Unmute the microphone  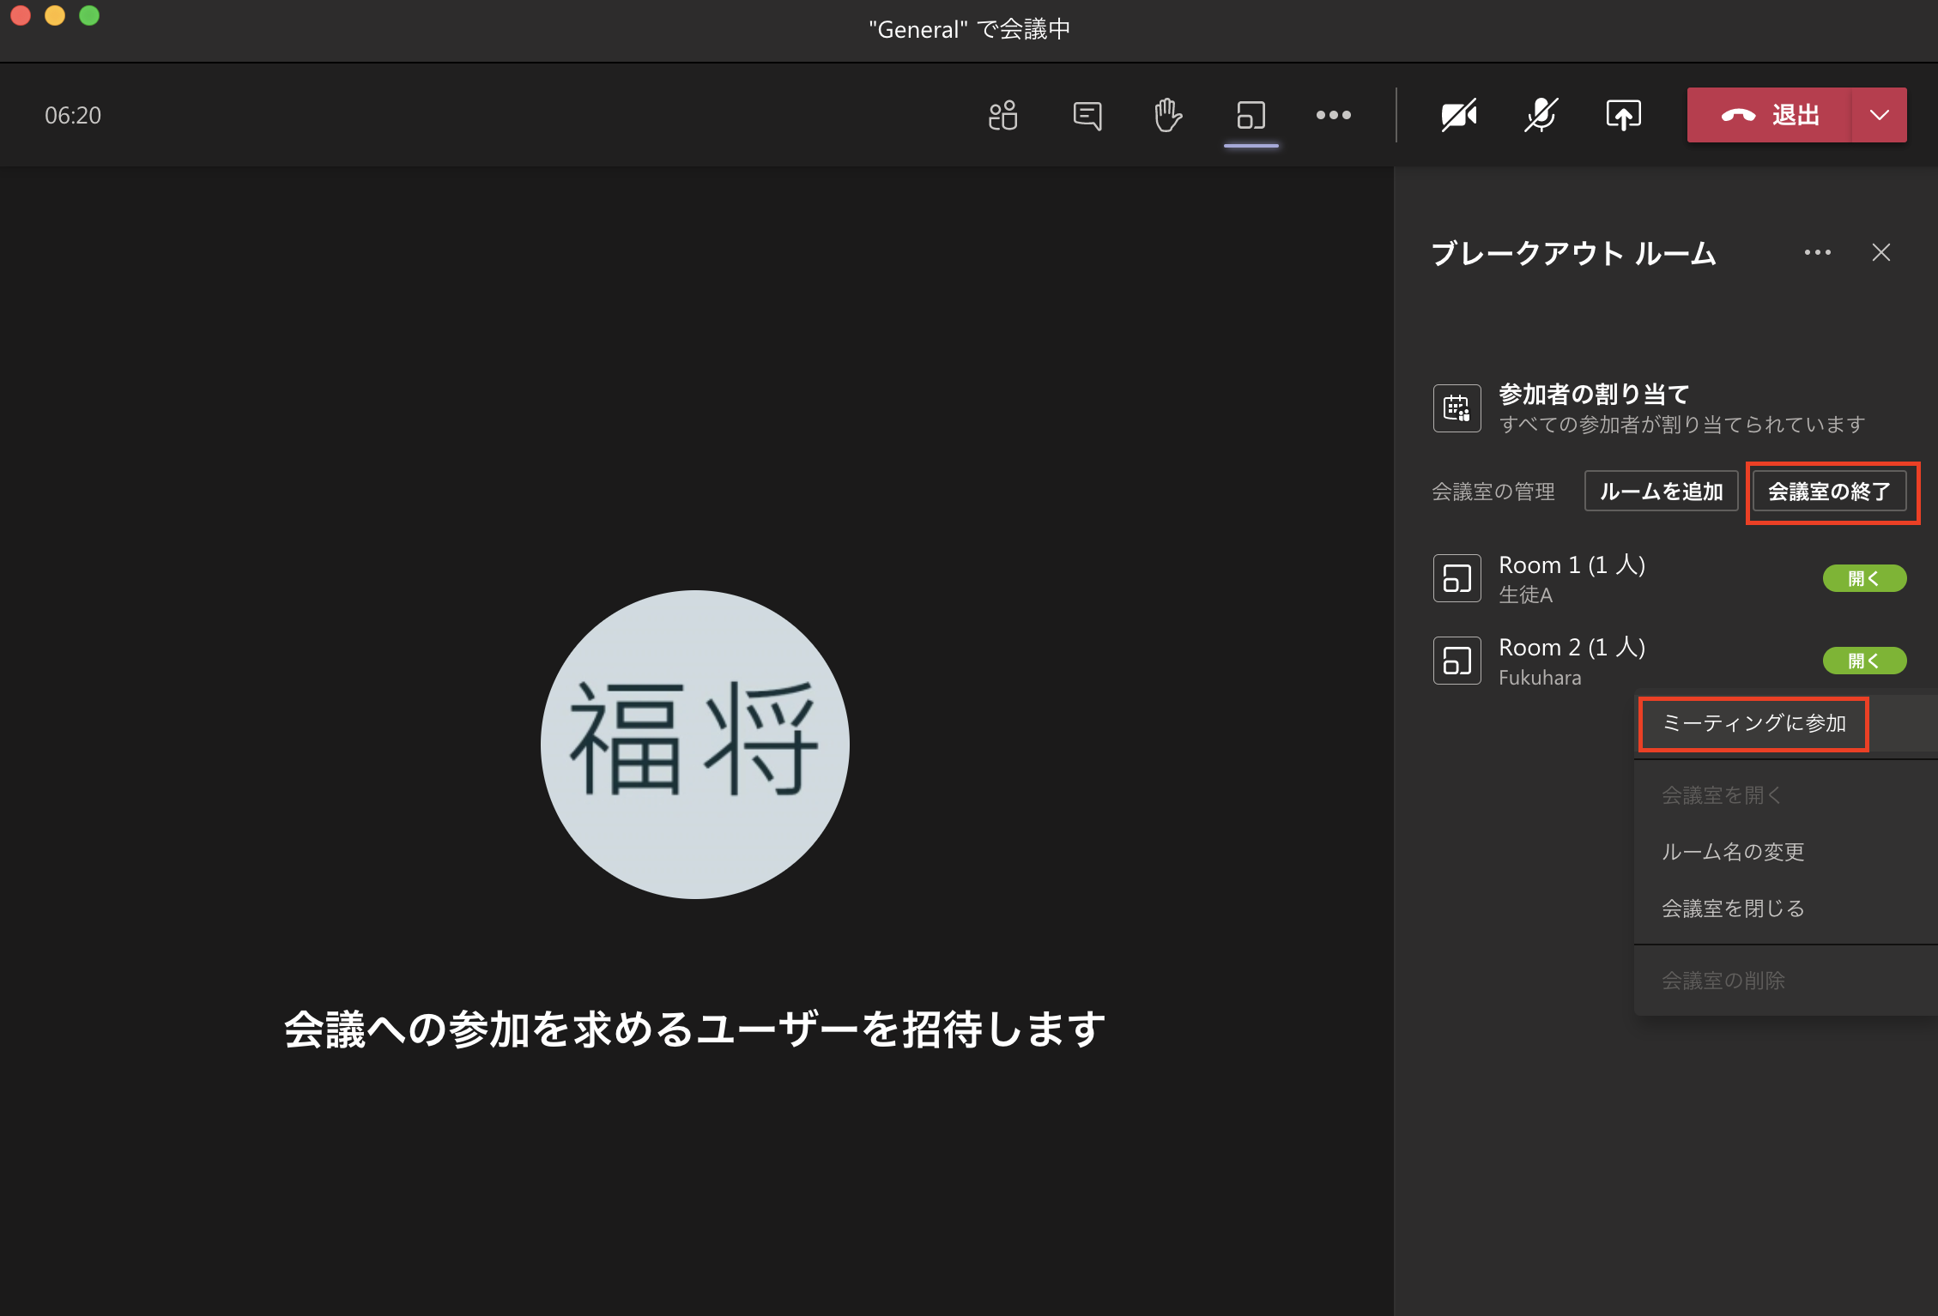1540,114
